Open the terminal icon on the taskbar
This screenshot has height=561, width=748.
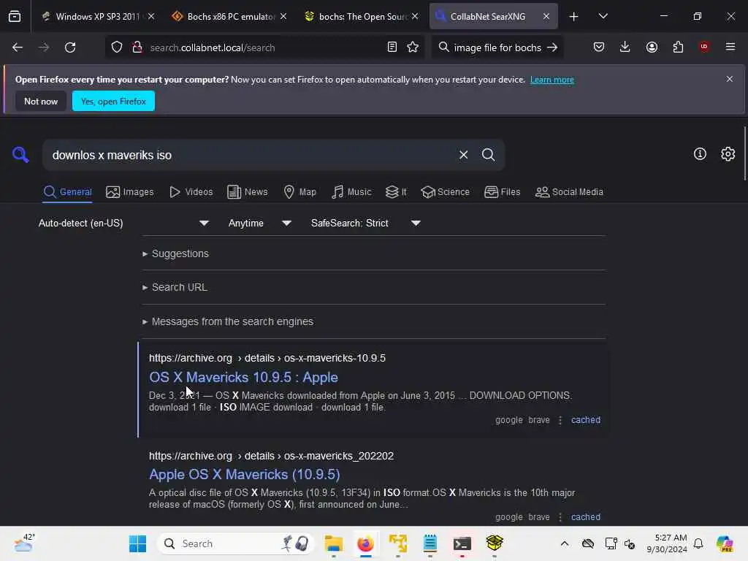pyautogui.click(x=462, y=543)
